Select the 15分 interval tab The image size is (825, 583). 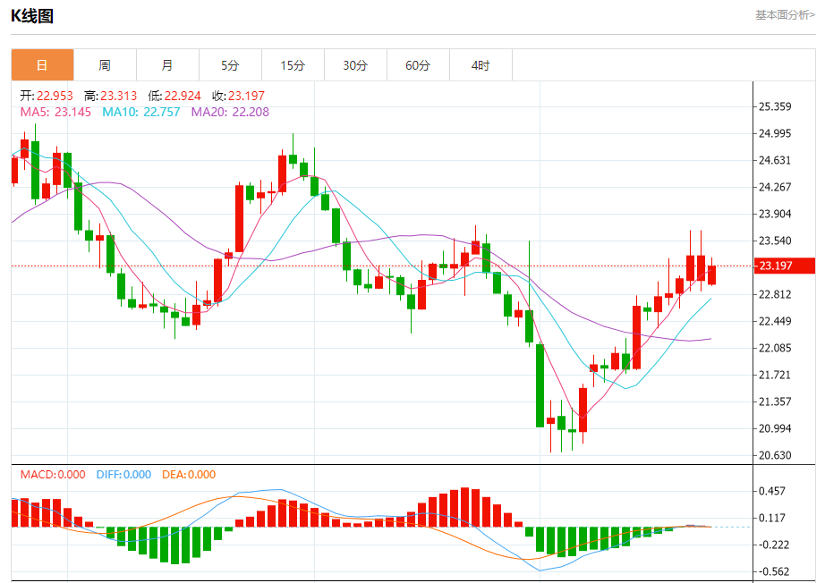pos(293,65)
